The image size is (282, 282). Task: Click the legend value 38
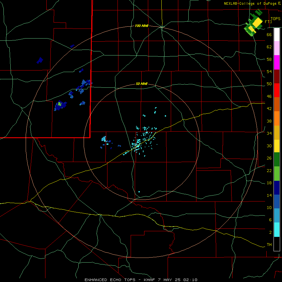[x=269, y=121]
